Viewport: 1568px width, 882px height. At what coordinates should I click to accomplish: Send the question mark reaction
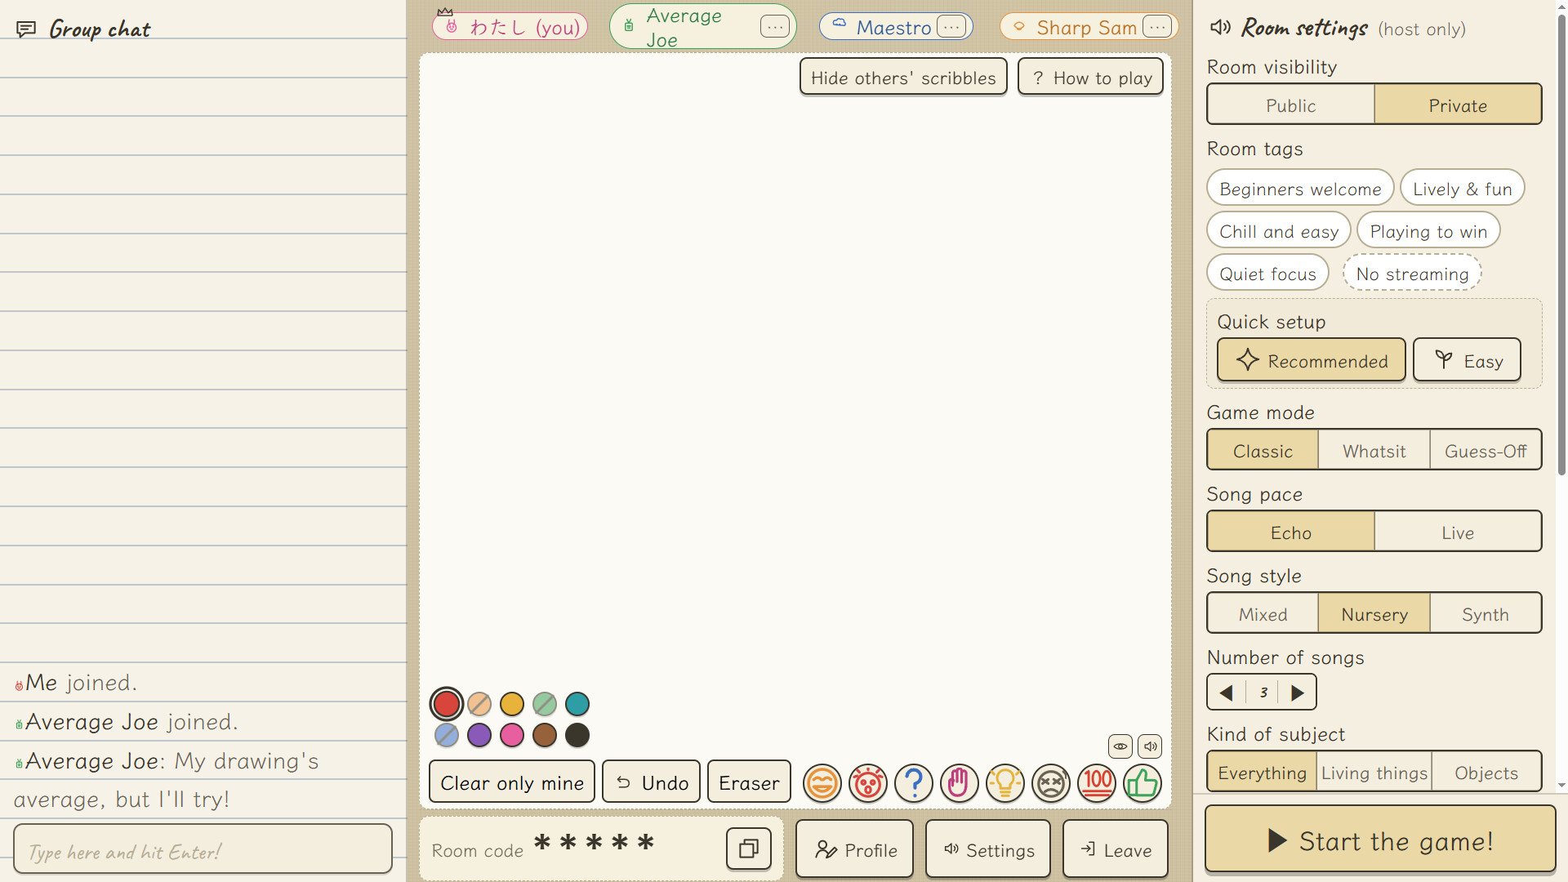pos(913,783)
